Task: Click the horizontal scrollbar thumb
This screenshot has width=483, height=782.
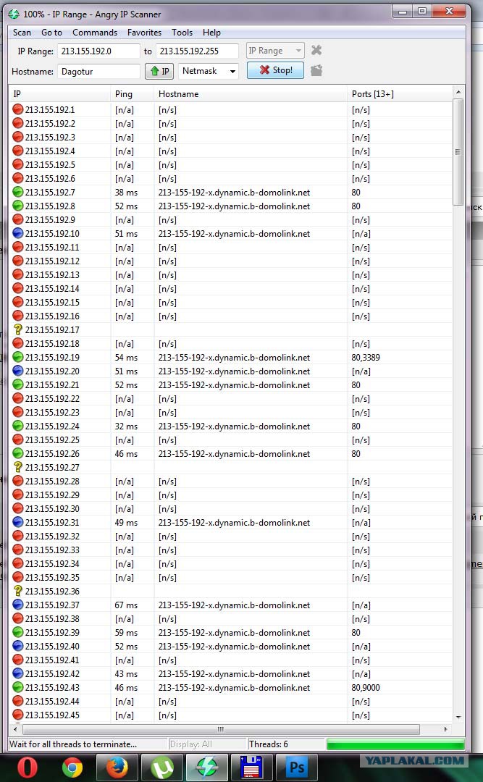Action: 220,729
